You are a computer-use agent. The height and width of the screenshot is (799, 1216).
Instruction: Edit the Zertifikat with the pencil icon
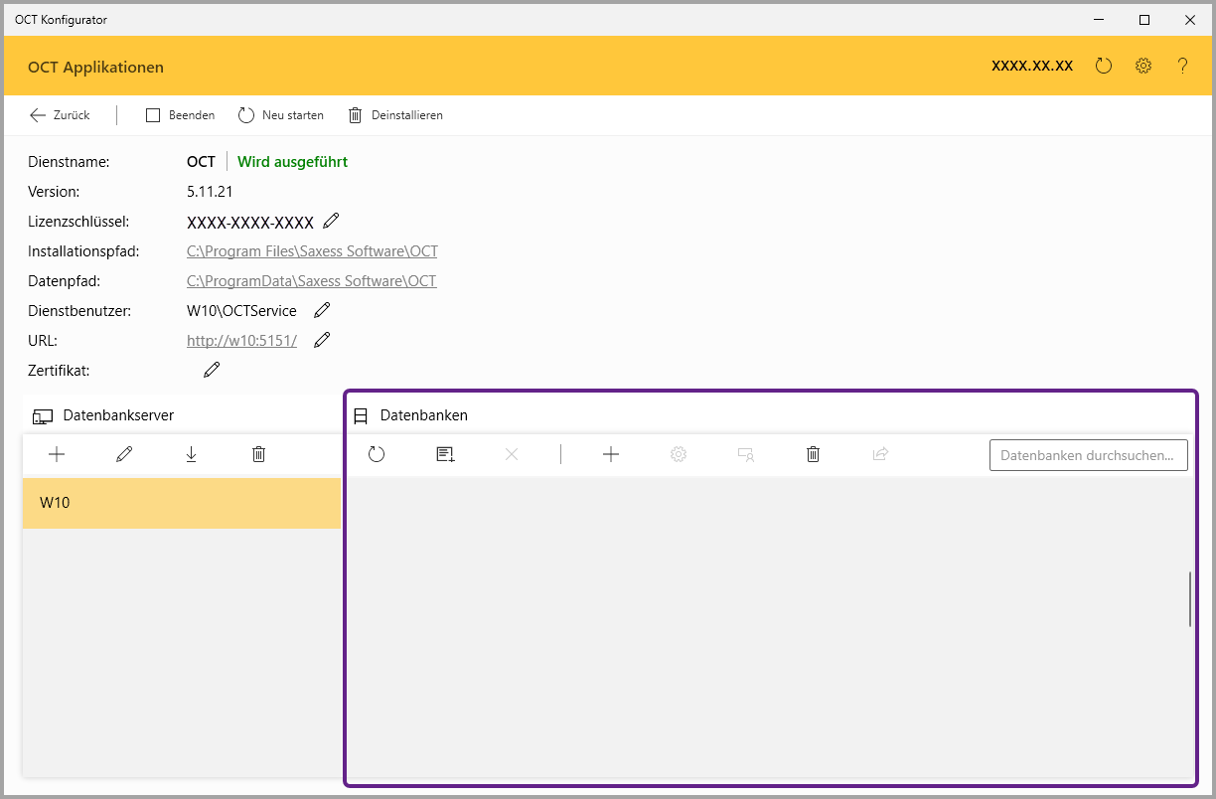point(212,370)
